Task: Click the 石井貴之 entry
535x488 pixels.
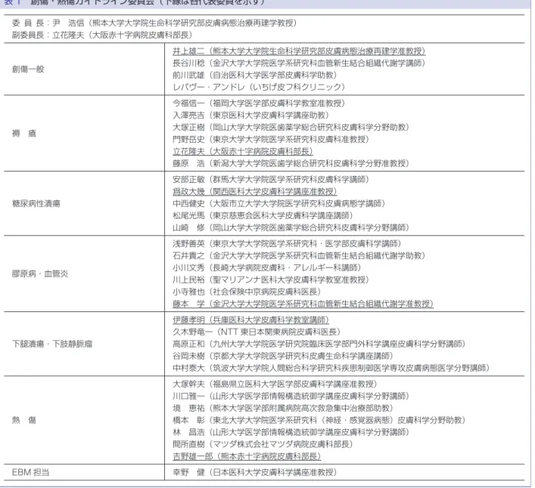Action: pos(299,256)
